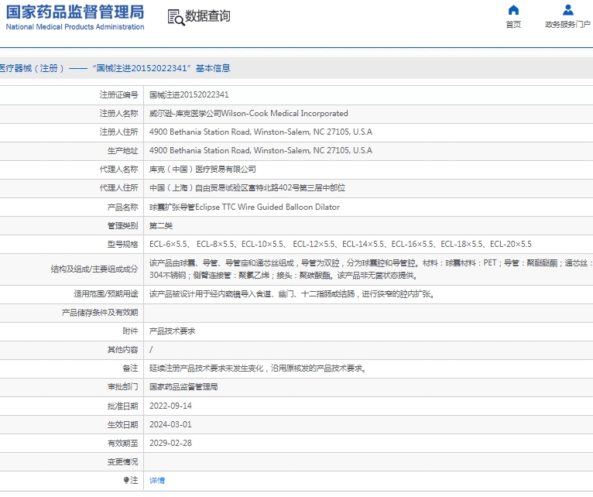Click National Medical Products Administration text

point(75,27)
